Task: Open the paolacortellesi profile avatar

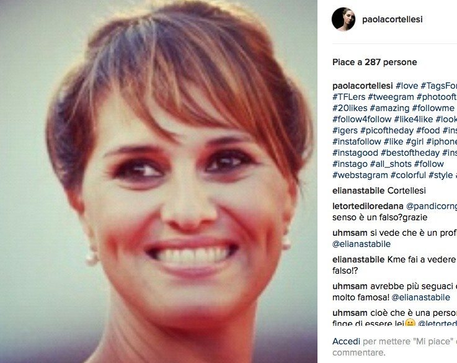Action: (344, 19)
